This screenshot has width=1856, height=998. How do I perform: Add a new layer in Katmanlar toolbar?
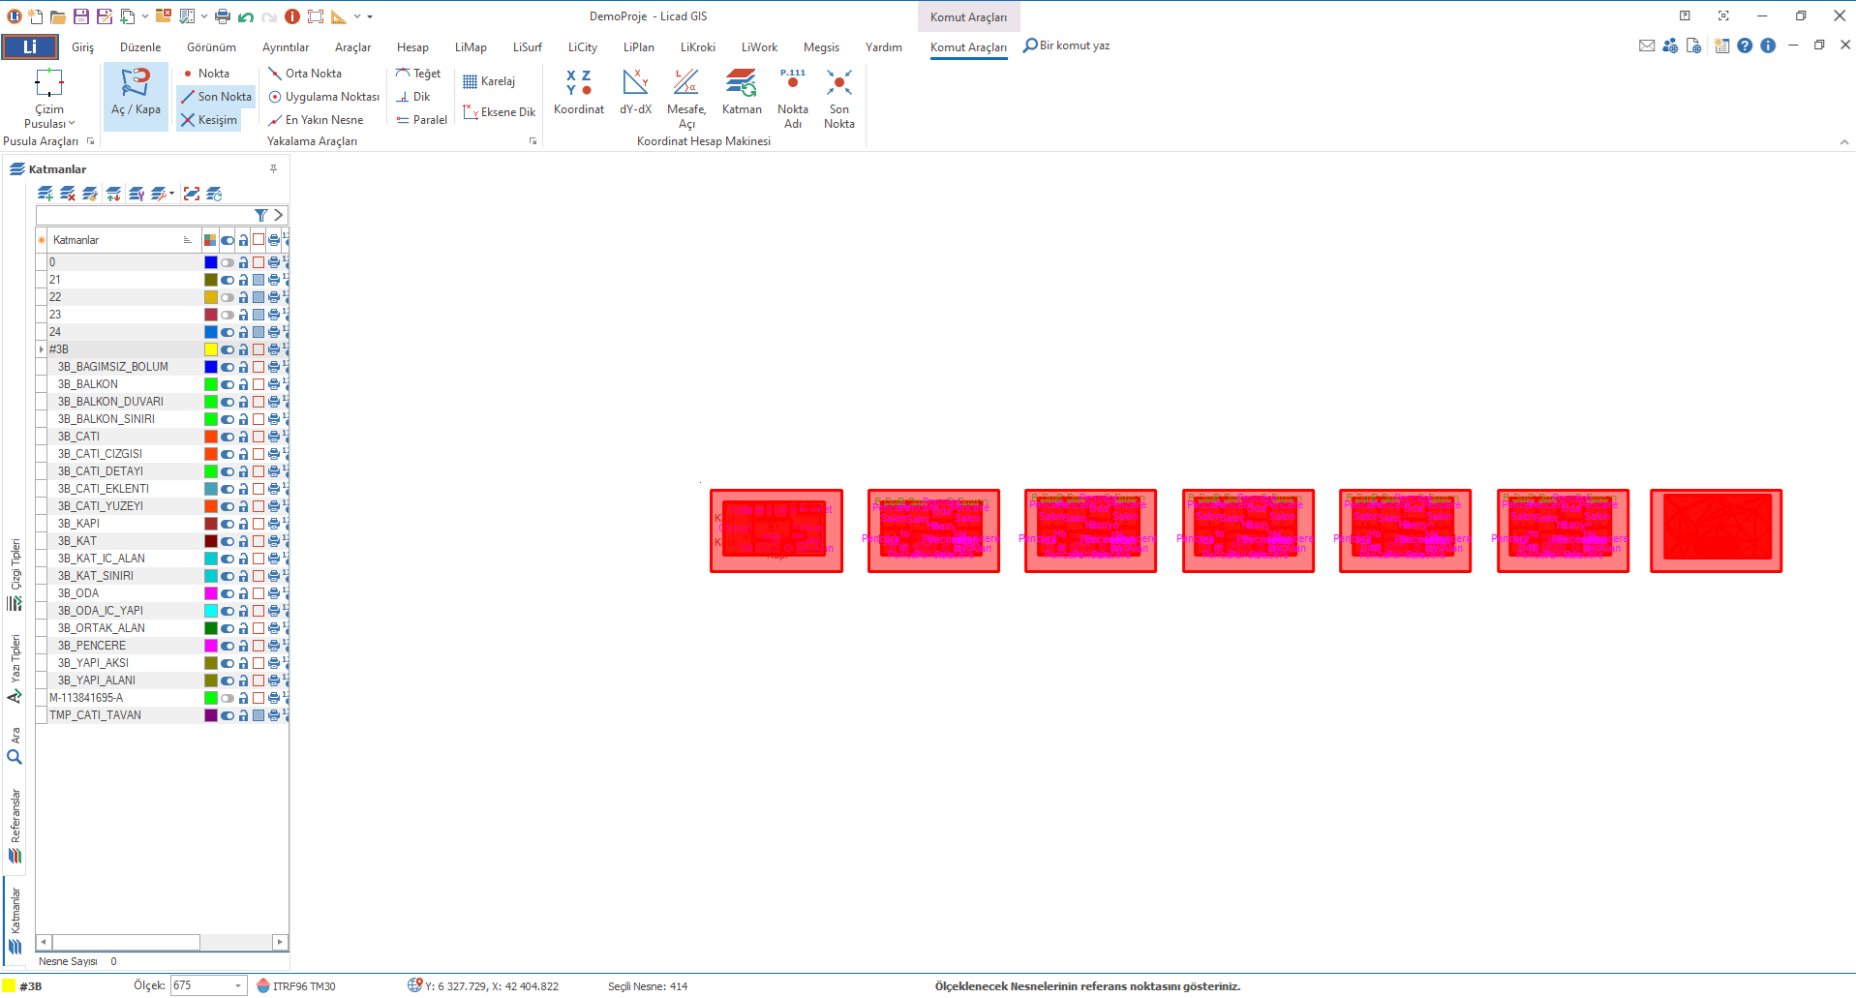pos(45,194)
